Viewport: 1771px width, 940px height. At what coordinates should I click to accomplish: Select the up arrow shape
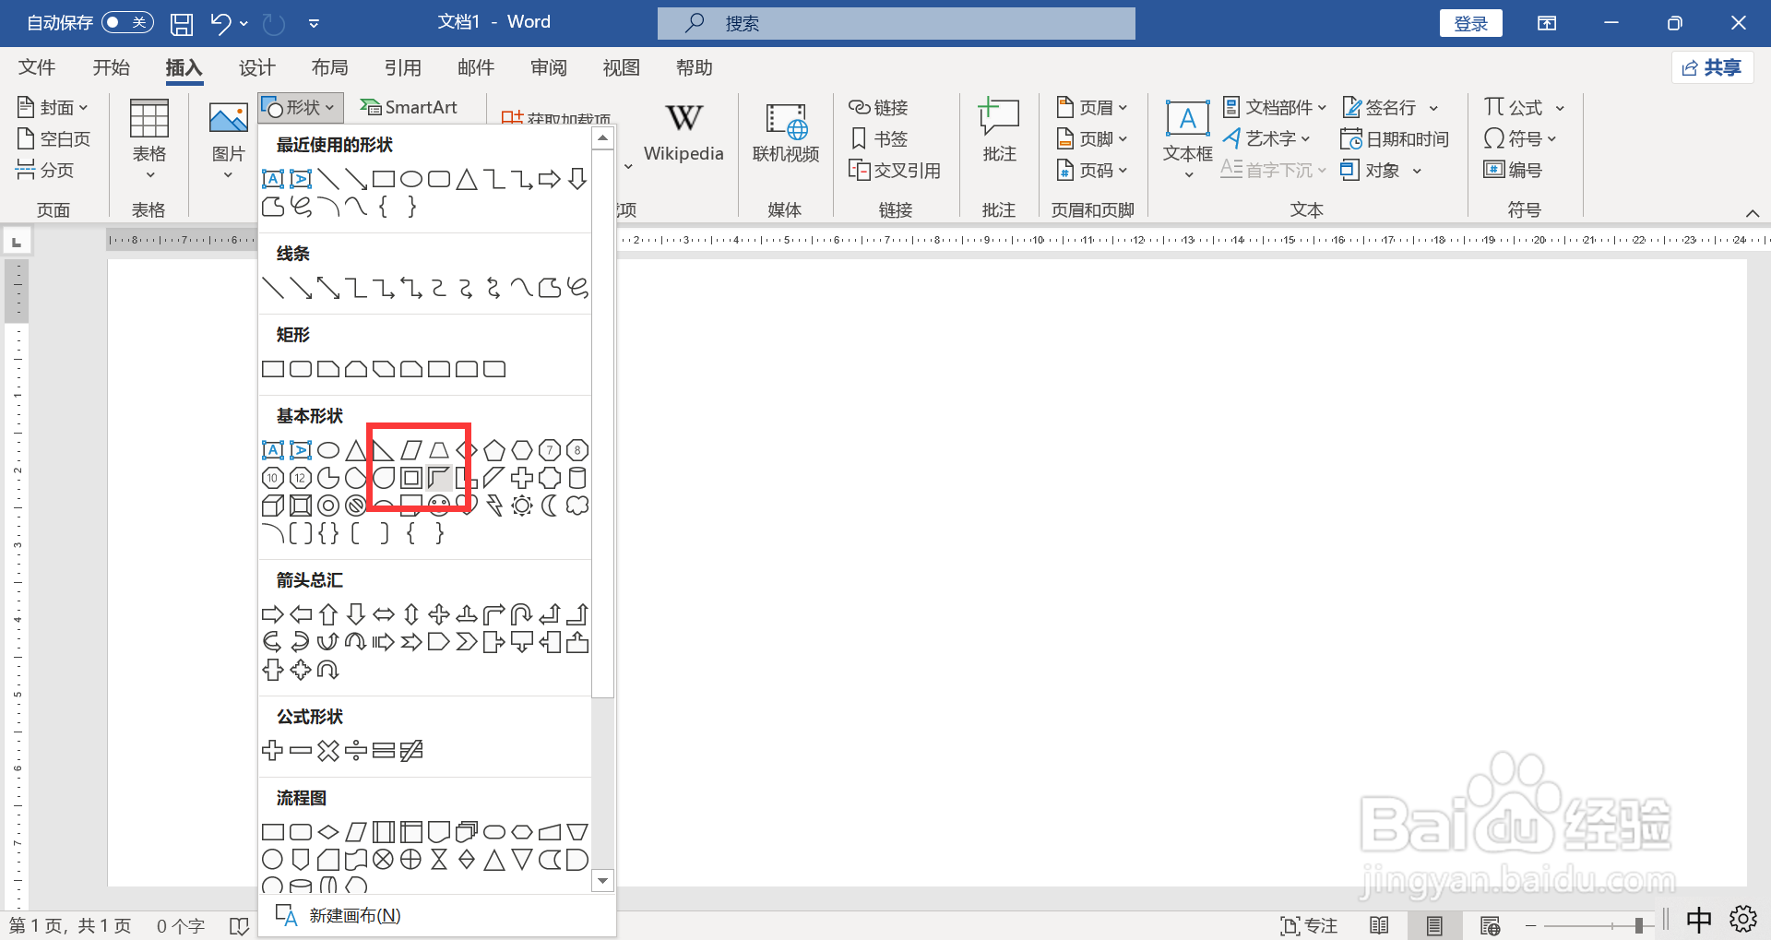coord(328,614)
